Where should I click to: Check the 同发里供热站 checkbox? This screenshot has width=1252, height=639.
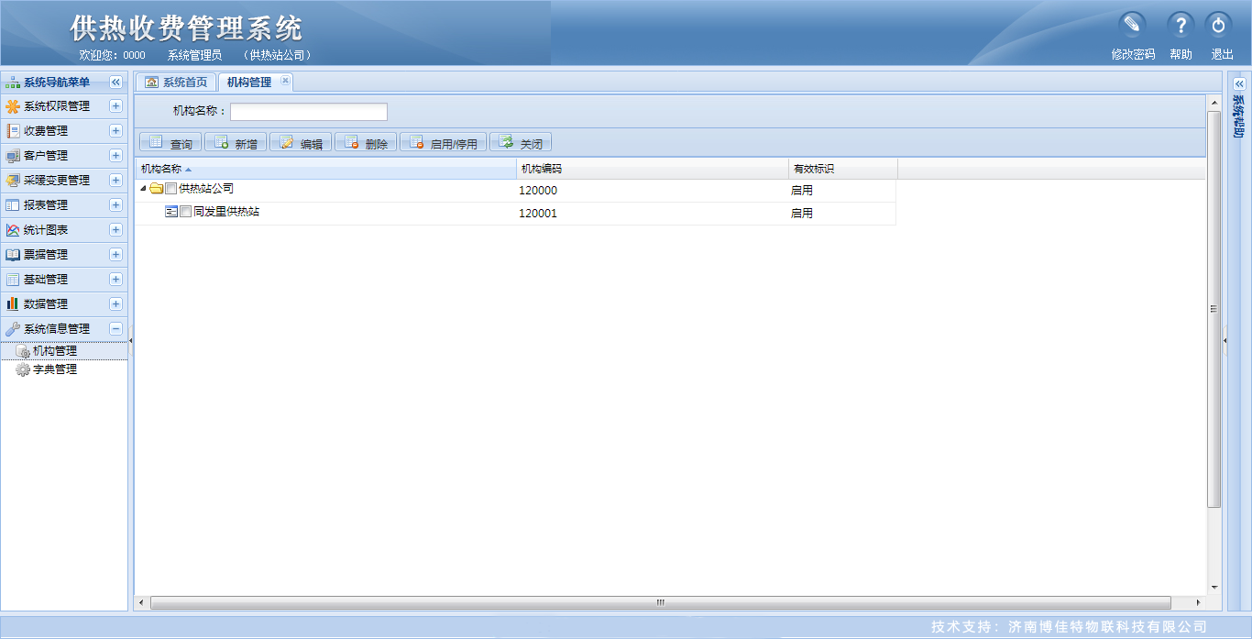[186, 212]
